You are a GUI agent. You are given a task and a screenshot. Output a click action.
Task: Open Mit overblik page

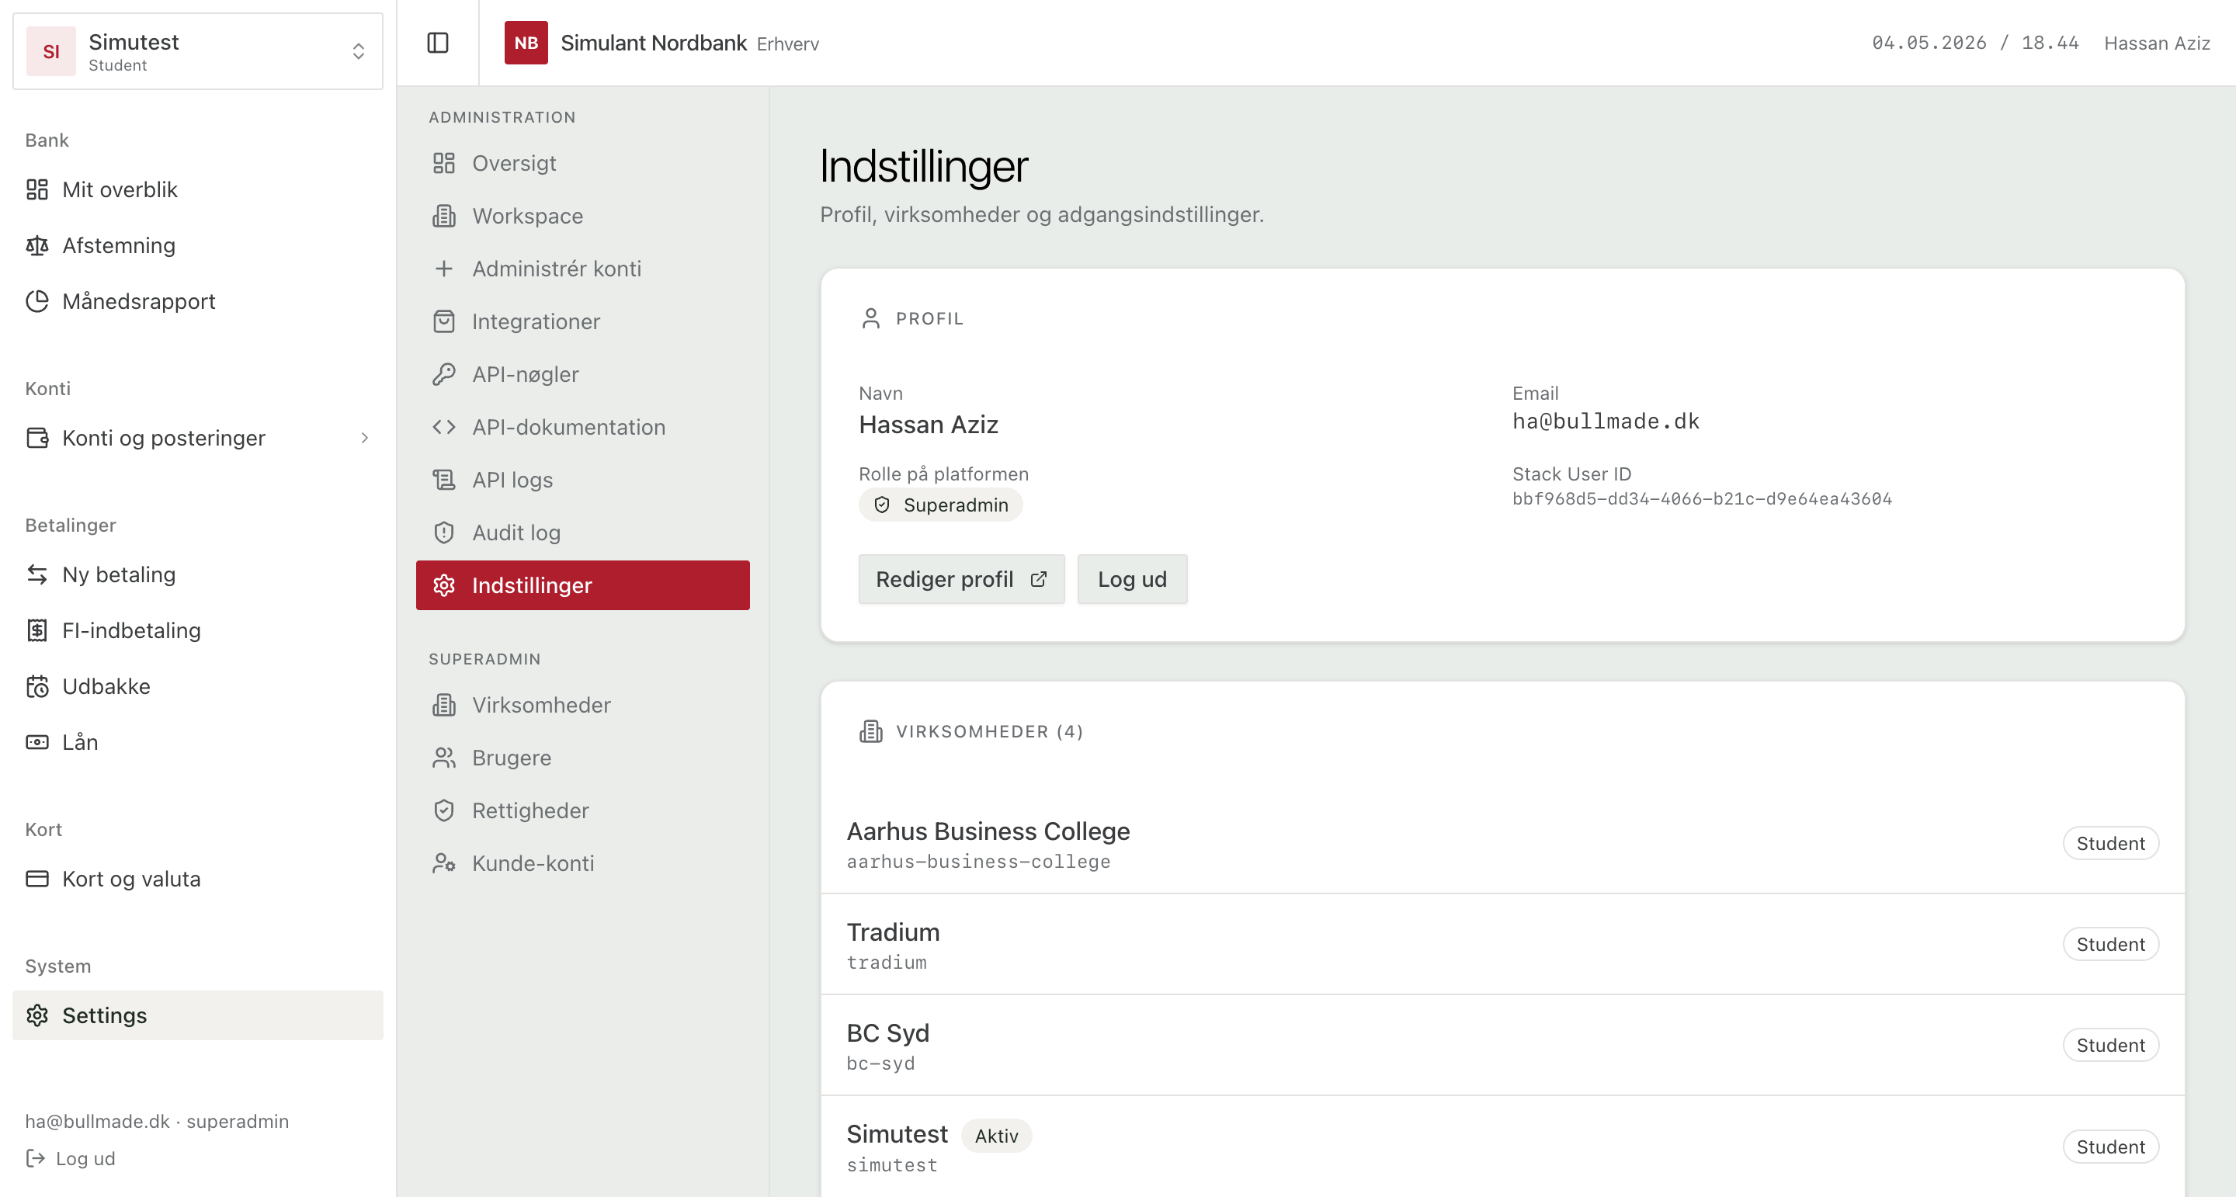pyautogui.click(x=198, y=189)
